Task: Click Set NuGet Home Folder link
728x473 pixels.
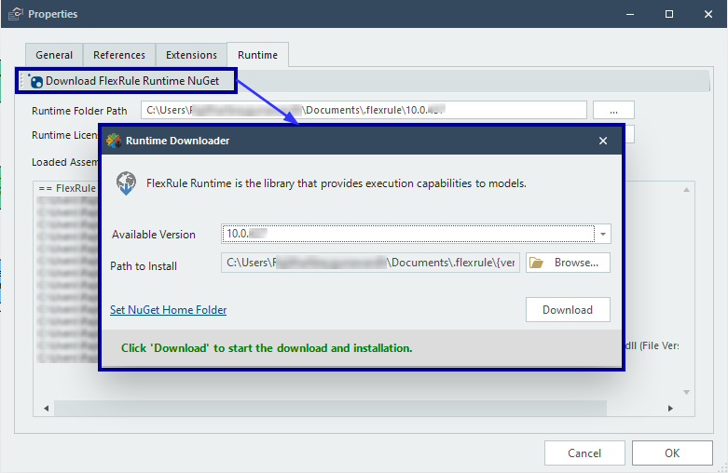Action: 168,310
